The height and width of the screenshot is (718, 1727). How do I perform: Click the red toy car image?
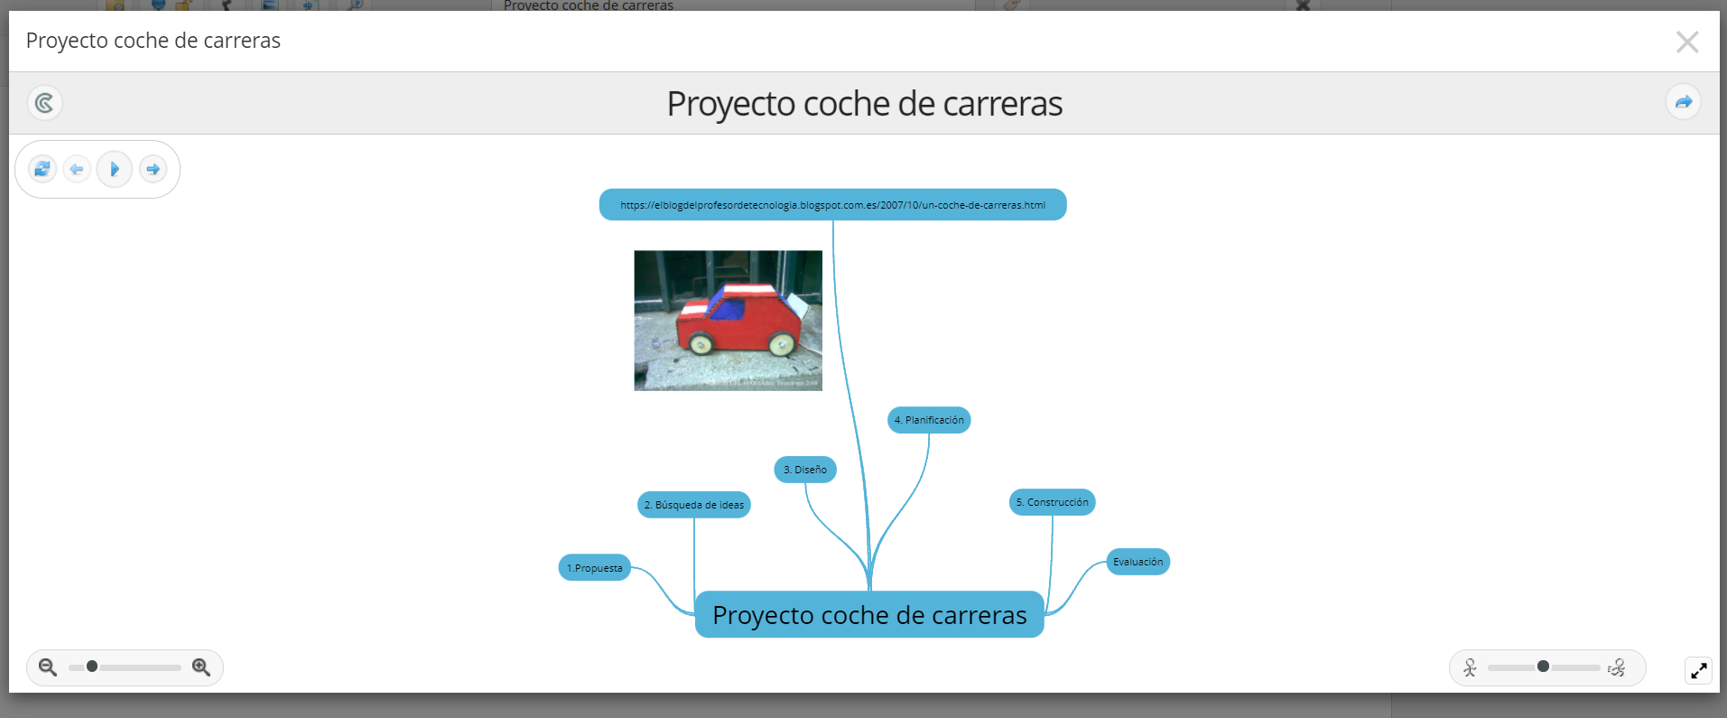(x=729, y=321)
